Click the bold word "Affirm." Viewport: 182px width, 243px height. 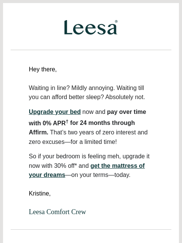39,133
